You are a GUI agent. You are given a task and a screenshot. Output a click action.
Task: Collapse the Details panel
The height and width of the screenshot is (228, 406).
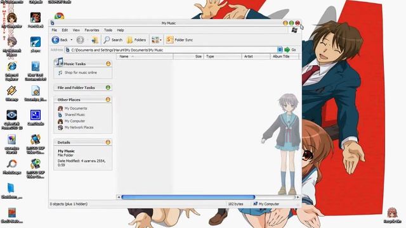[108, 142]
